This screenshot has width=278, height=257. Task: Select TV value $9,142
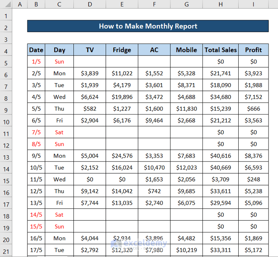(90, 191)
